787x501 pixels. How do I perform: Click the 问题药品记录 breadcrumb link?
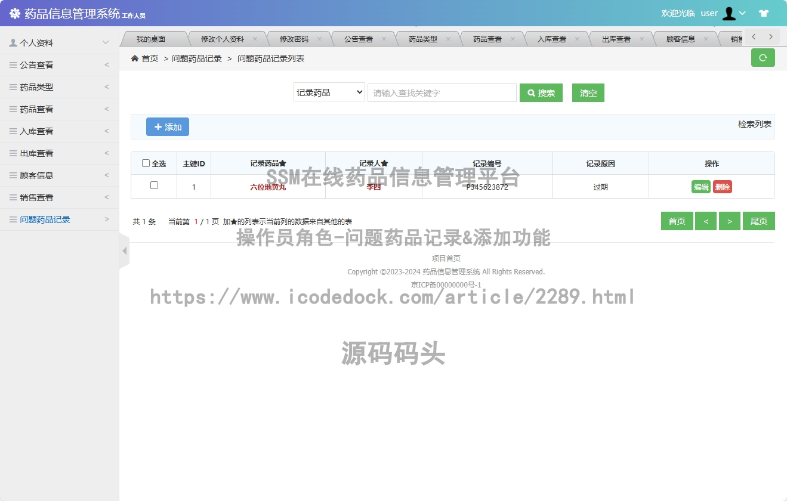tap(197, 58)
